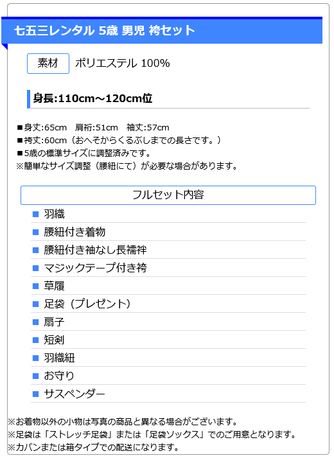Screen dimensions: 334x458
Task: Select the 素材 label box
Action: coord(48,64)
